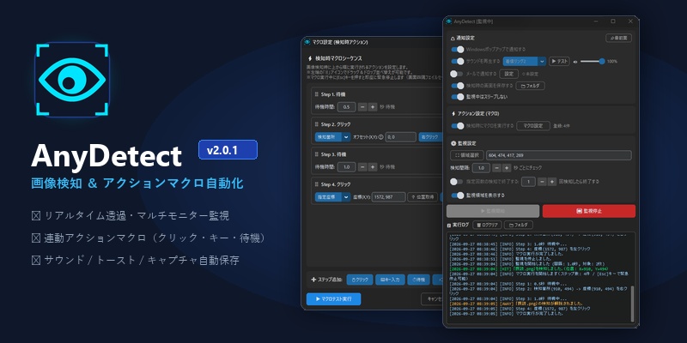Open the 指定座標 dropdown in Step 4

[x=332, y=197]
